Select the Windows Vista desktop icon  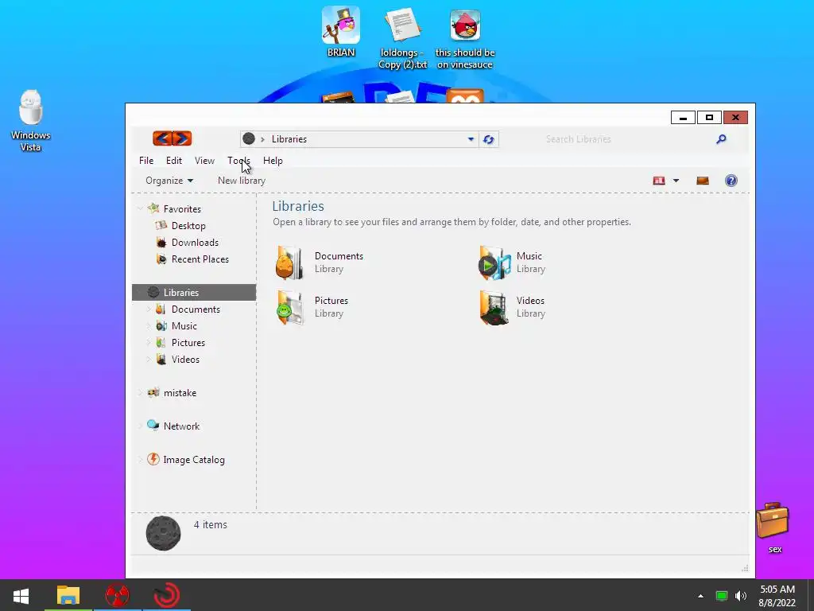pyautogui.click(x=31, y=121)
